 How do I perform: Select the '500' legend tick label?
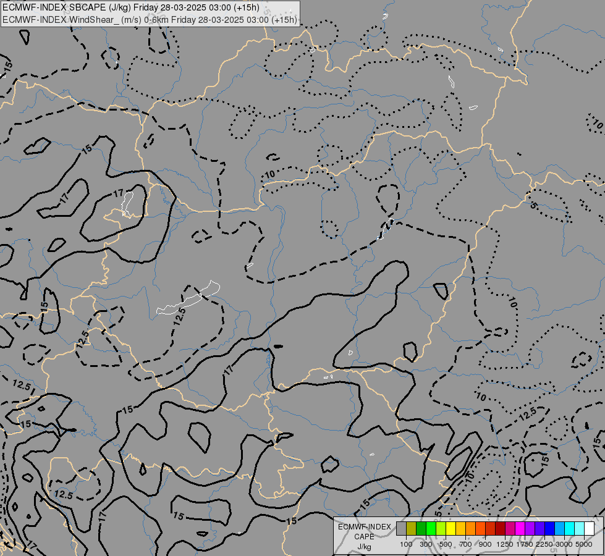446,544
